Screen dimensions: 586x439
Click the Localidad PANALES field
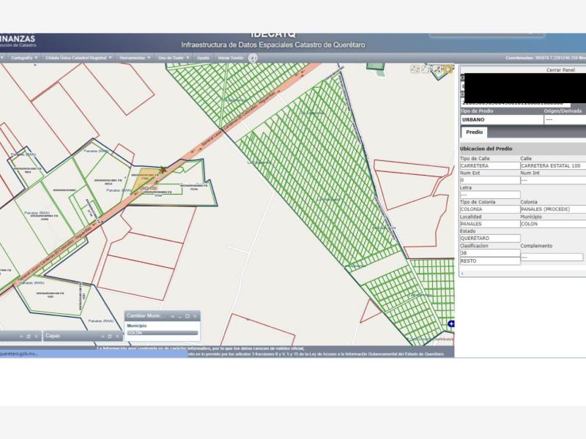[489, 224]
